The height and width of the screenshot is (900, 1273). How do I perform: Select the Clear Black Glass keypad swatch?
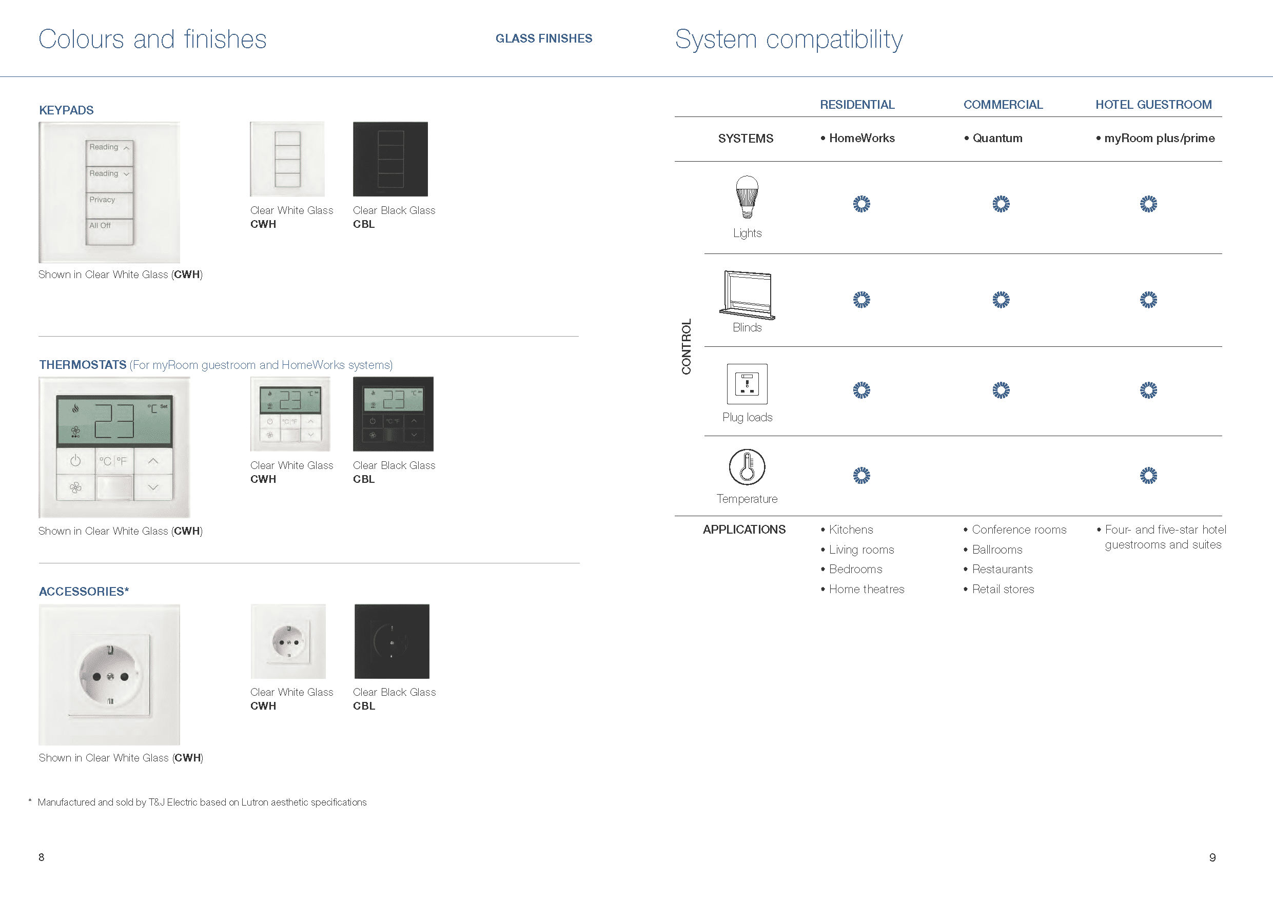pyautogui.click(x=390, y=159)
